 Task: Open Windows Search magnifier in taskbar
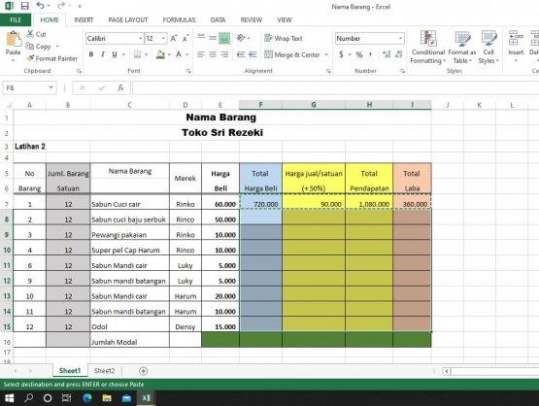(28, 398)
